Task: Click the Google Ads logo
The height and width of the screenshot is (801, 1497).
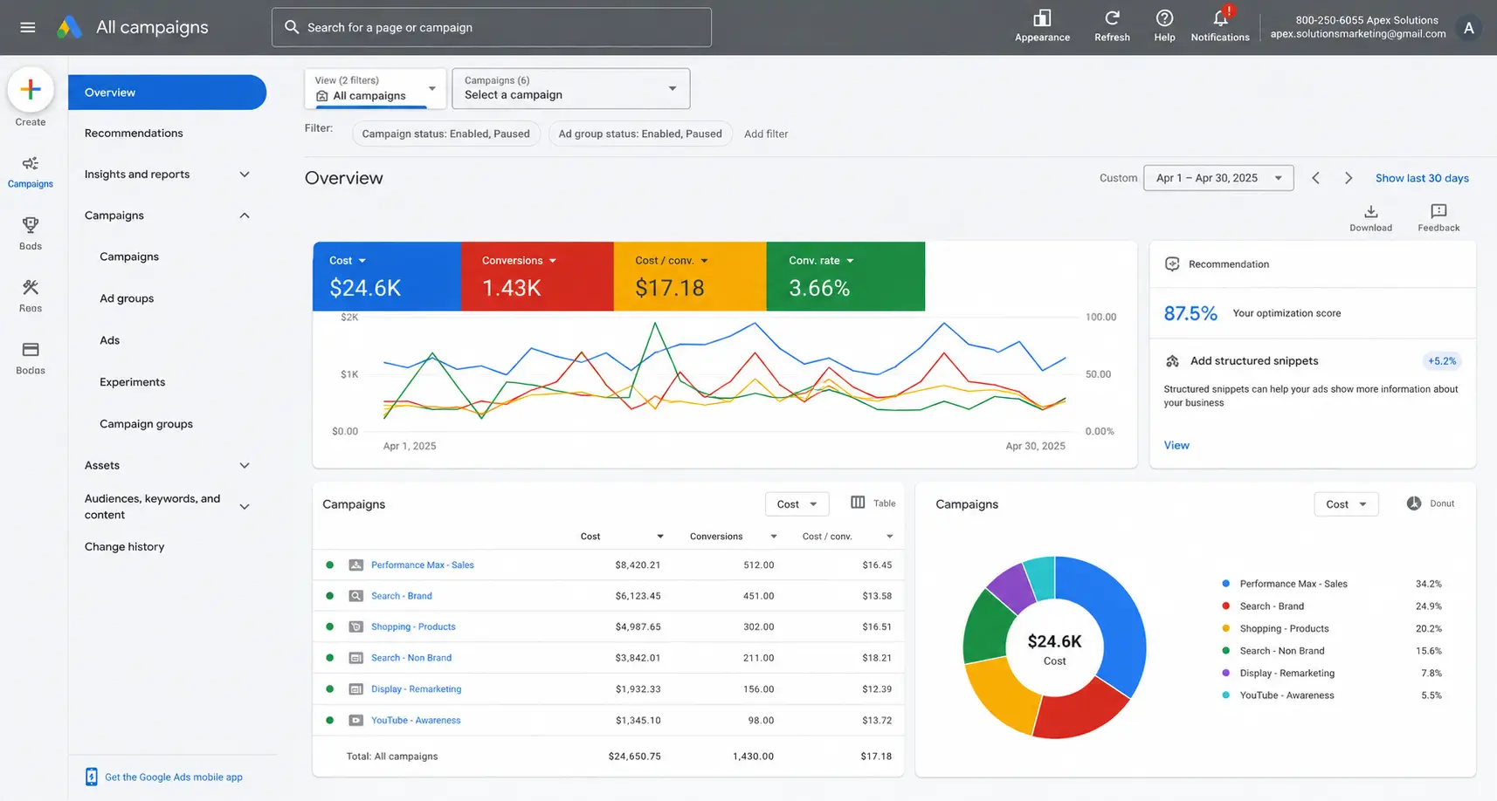Action: [69, 27]
